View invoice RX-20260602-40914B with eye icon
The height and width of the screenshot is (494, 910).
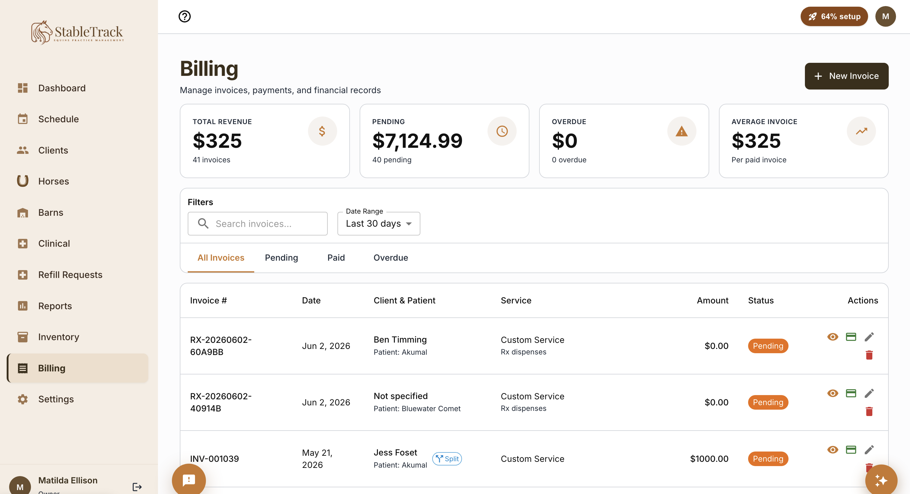click(x=833, y=393)
